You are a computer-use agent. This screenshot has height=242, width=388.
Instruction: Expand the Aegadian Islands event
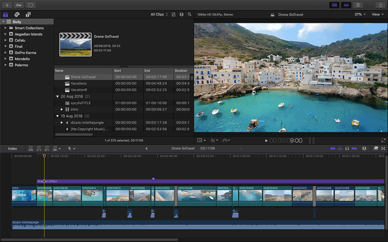pos(5,34)
